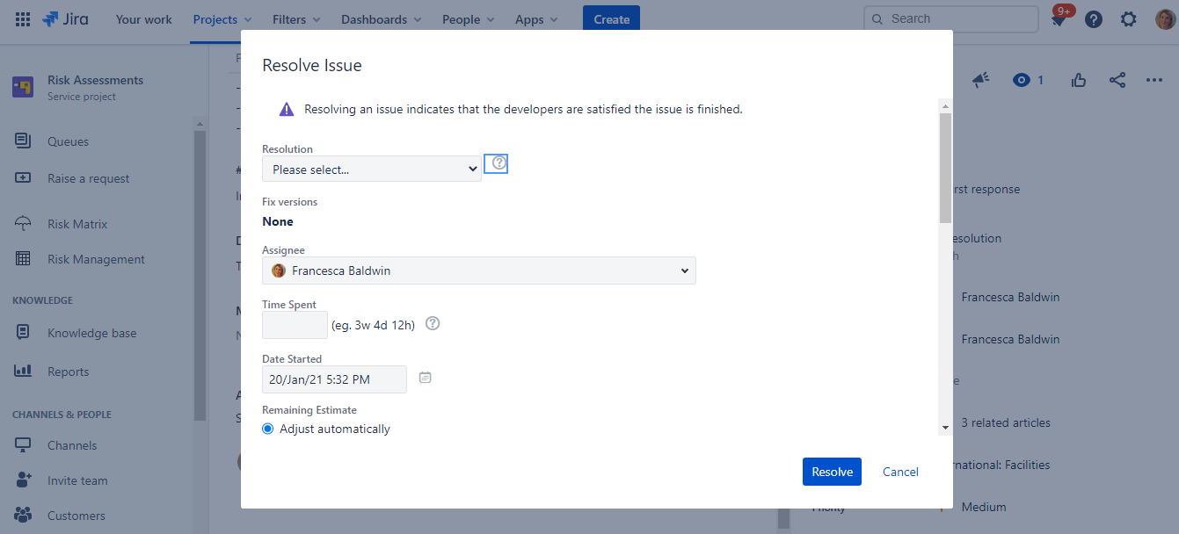The height and width of the screenshot is (534, 1179).
Task: Expand the Resolution dropdown
Action: click(x=372, y=169)
